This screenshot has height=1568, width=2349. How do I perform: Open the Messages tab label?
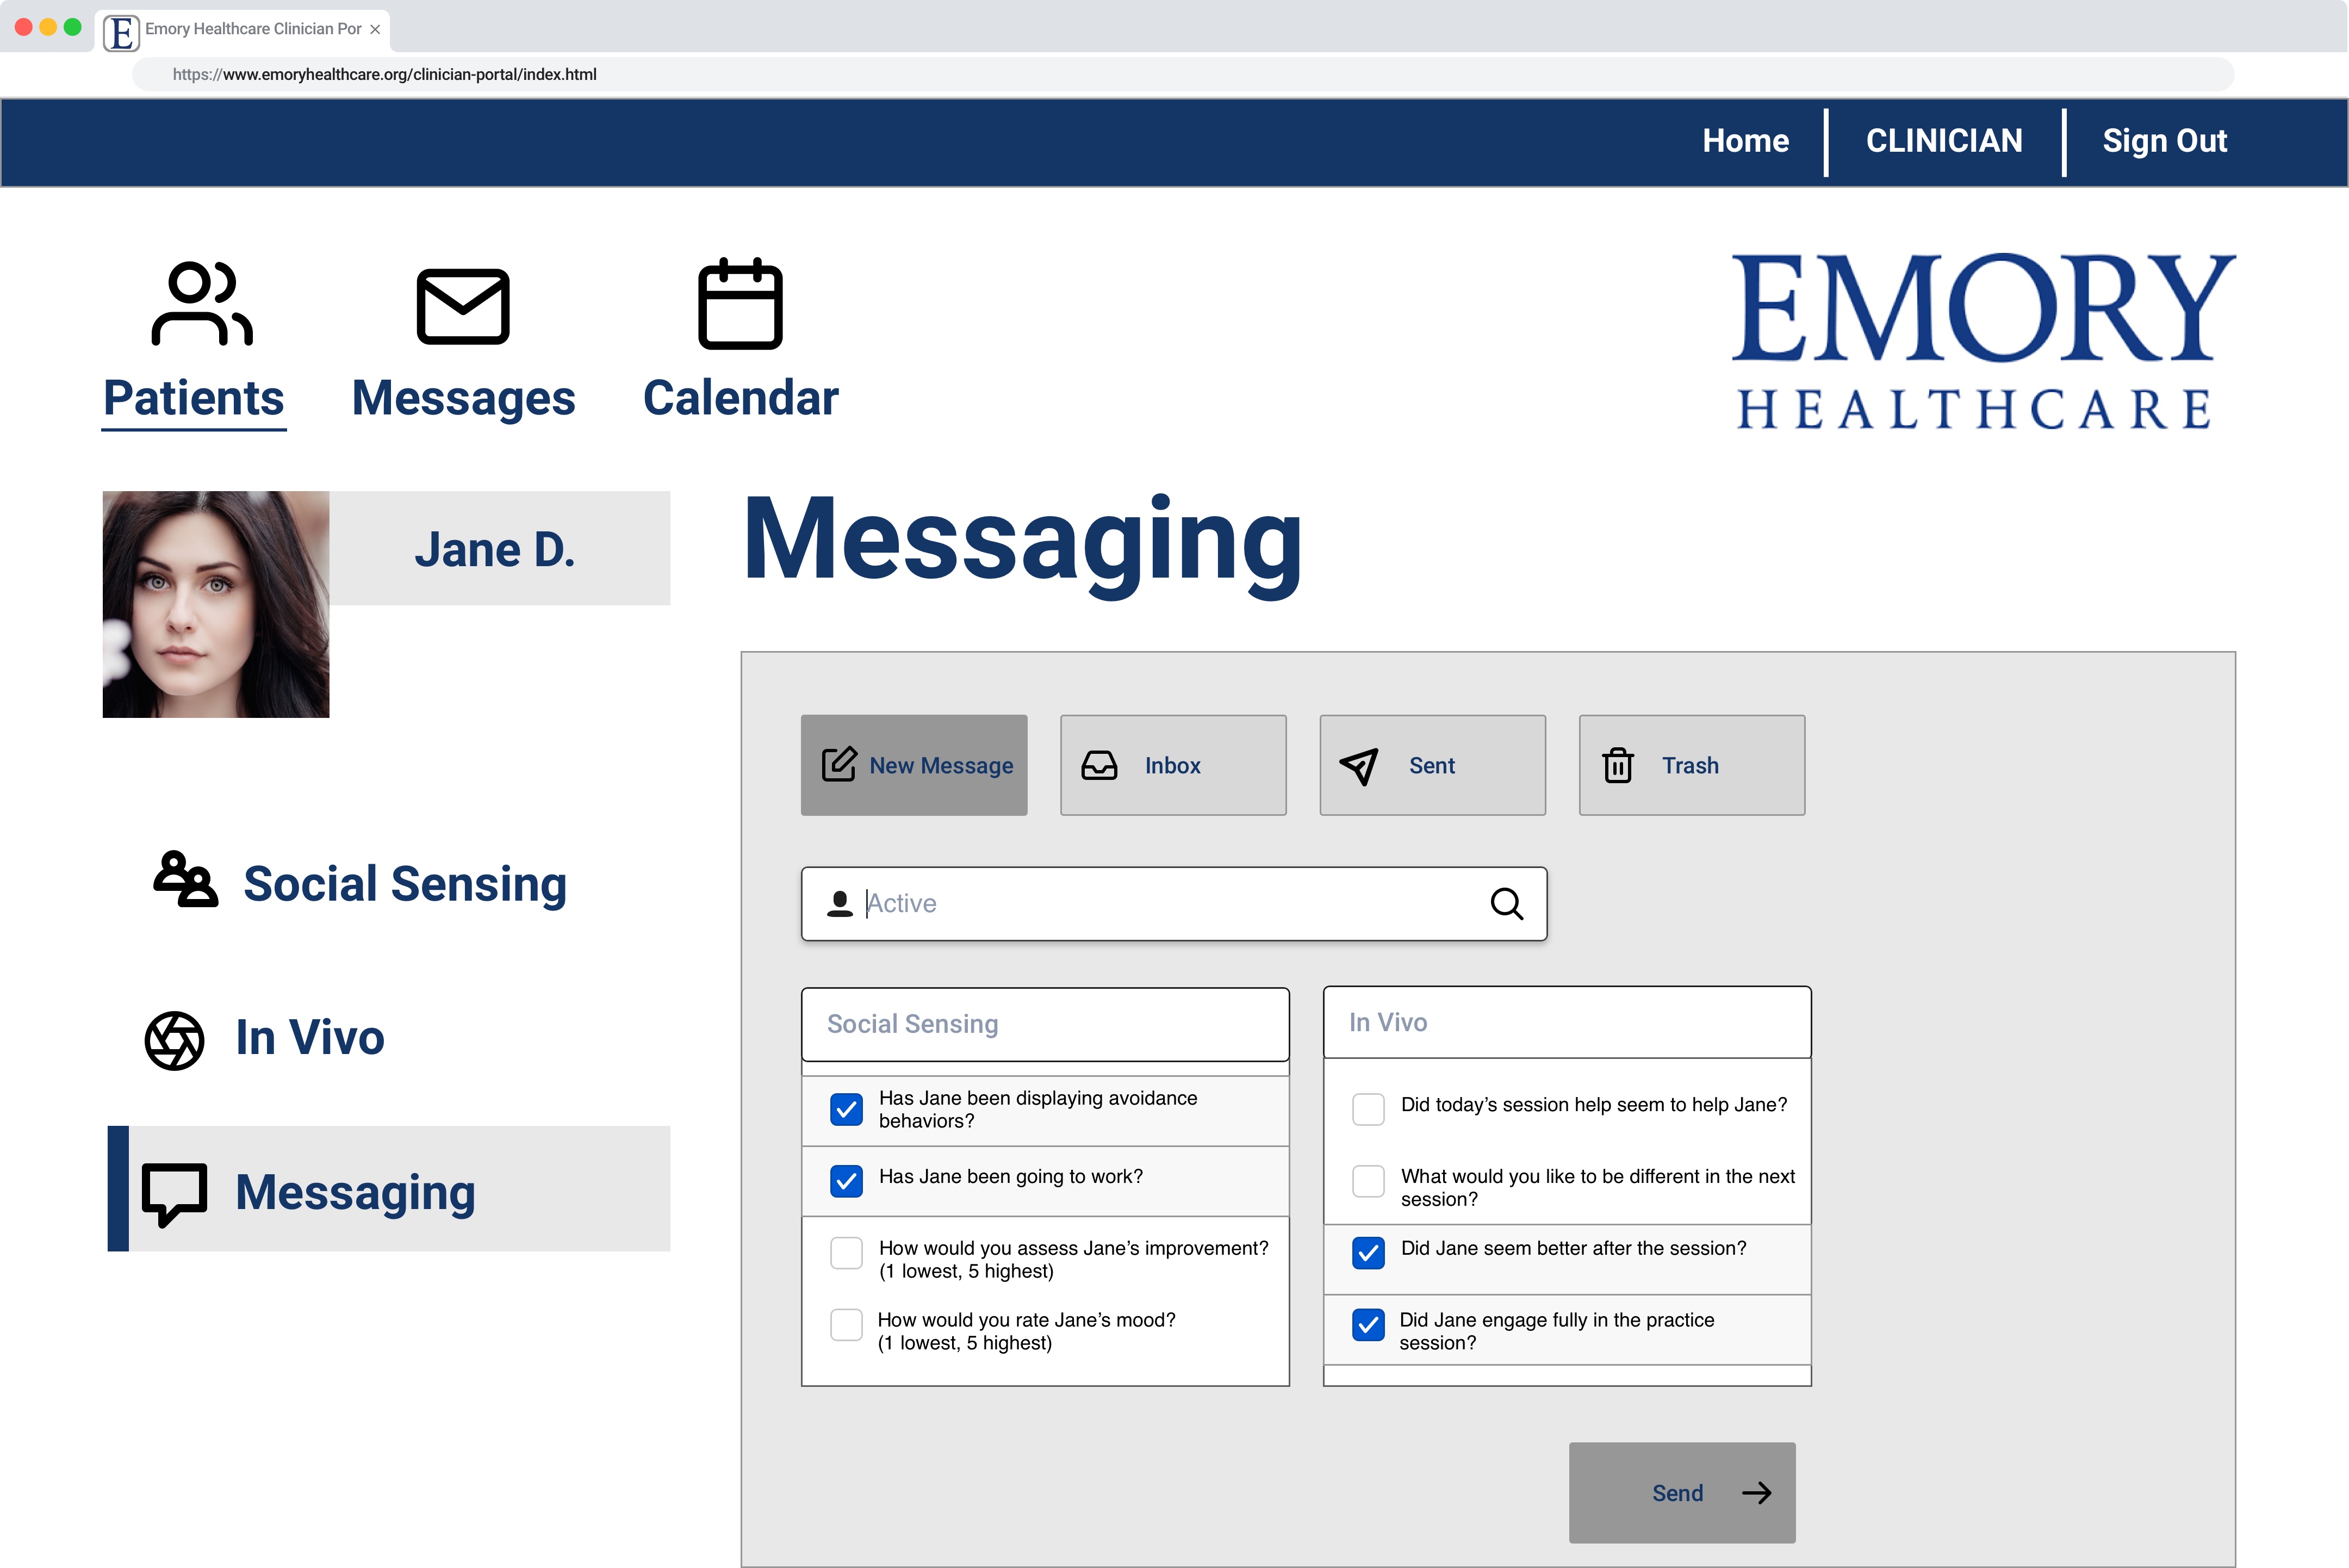pos(464,398)
